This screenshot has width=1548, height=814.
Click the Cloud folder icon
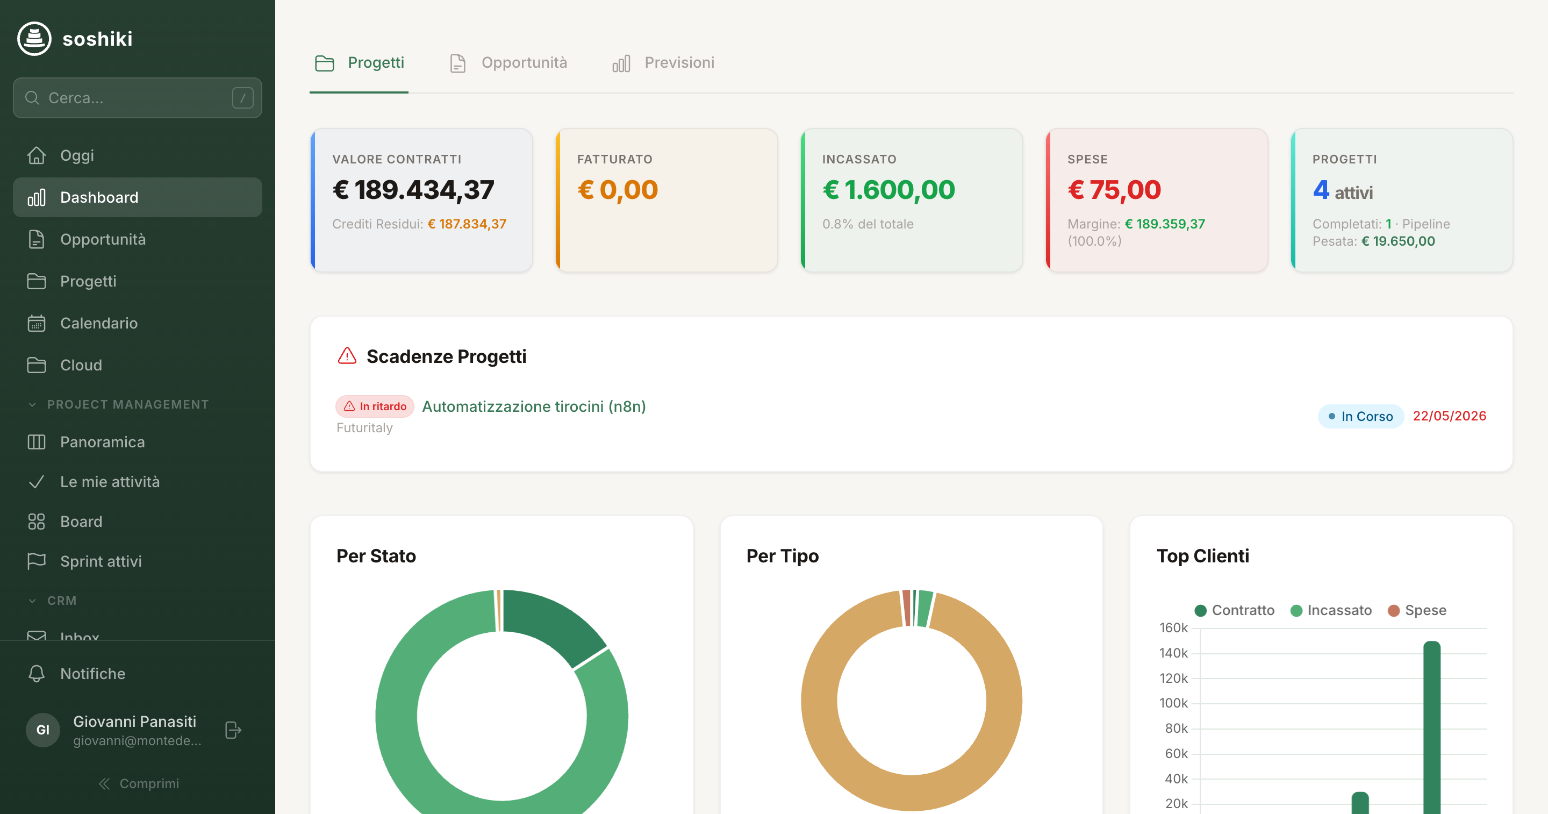(37, 365)
